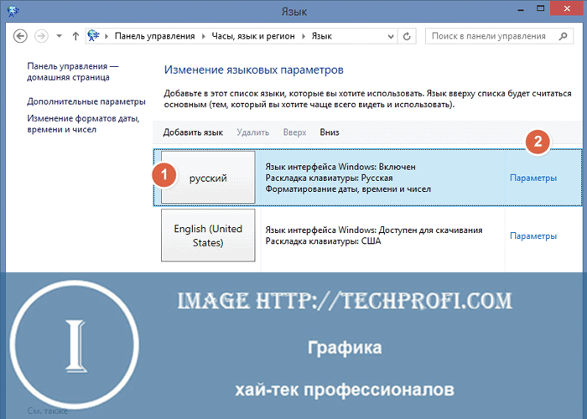Maximize the Язык window
Image resolution: width=587 pixels, height=419 pixels.
540,8
